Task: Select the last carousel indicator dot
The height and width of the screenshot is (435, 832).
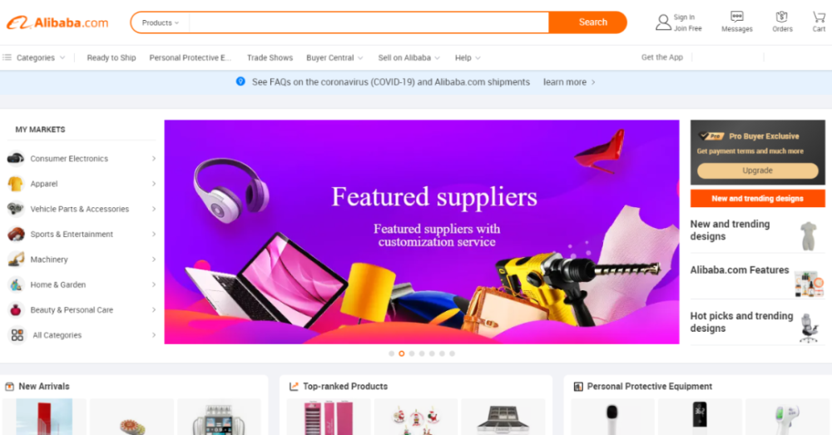Action: pos(452,353)
